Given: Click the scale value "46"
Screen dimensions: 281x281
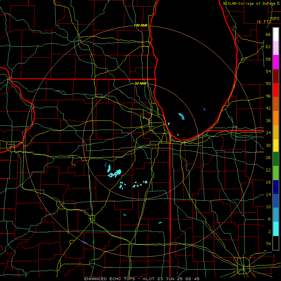Looking at the screenshot, I should click(268, 96).
